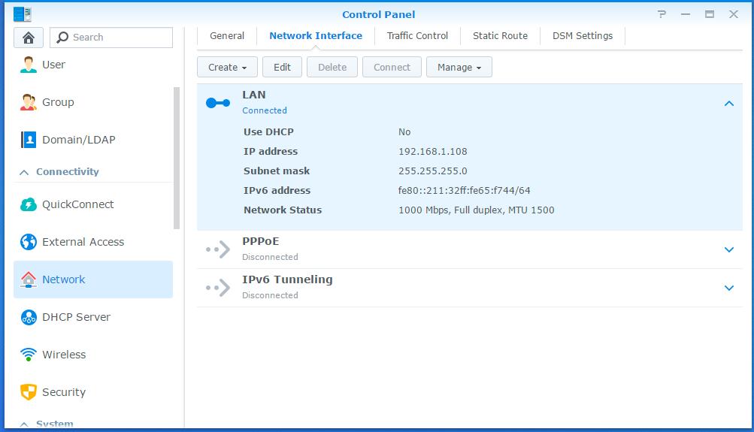The image size is (754, 432).
Task: Collapse the LAN details chevron
Action: point(729,104)
